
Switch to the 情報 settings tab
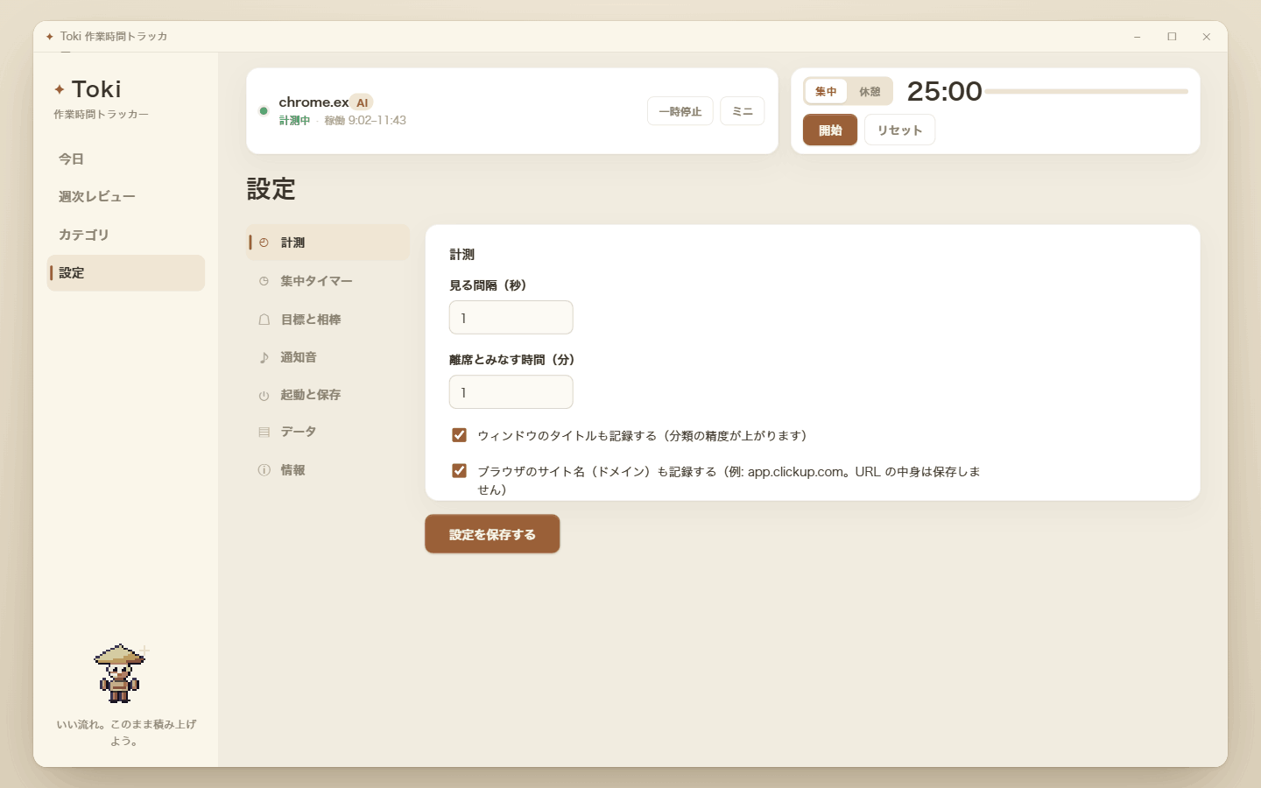(x=328, y=470)
